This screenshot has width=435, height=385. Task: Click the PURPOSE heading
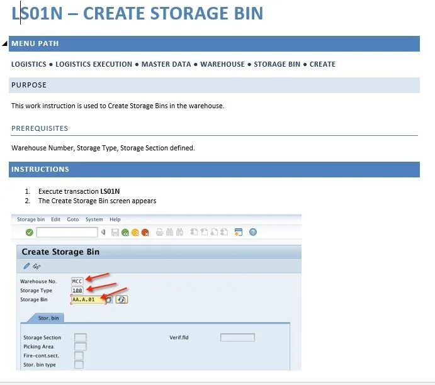29,85
